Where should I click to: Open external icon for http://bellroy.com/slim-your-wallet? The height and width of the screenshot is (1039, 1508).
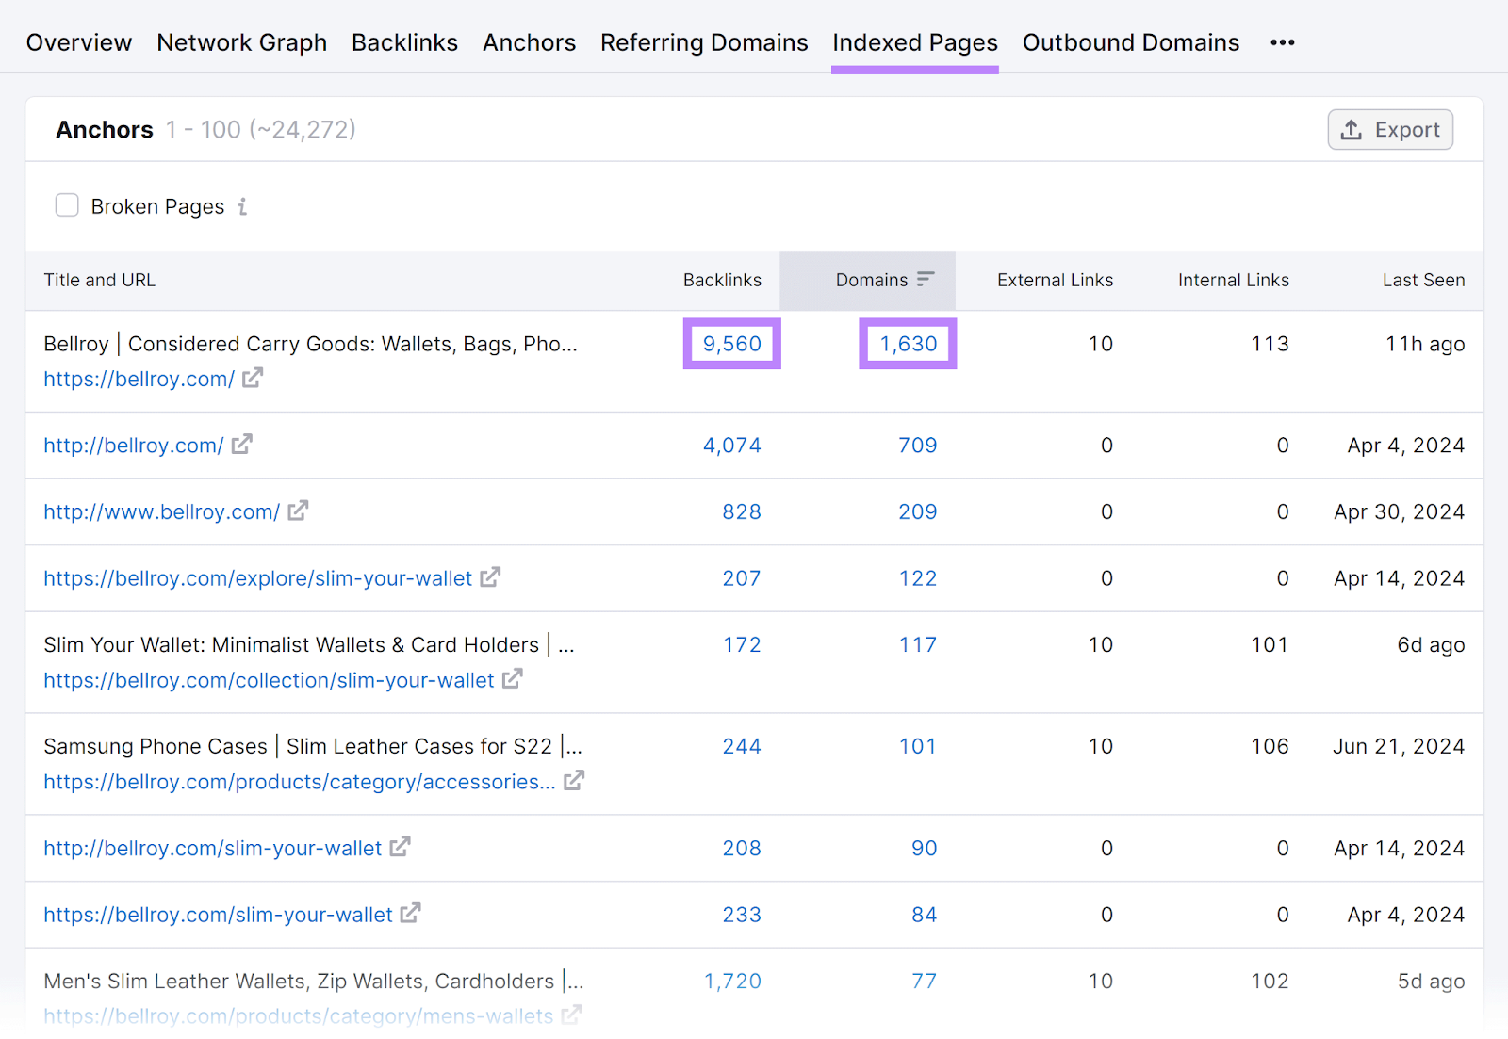click(x=400, y=847)
